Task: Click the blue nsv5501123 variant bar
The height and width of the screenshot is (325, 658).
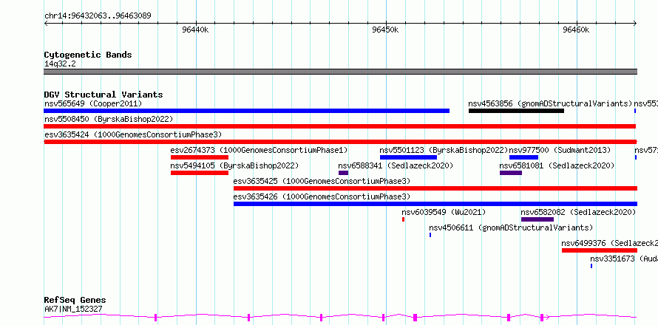Action: pos(408,157)
